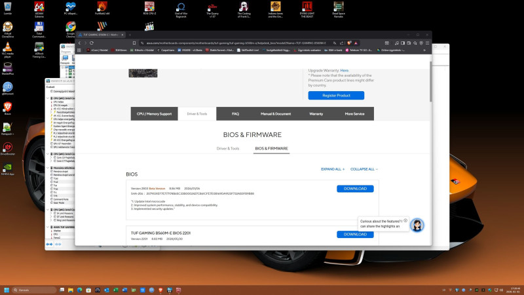Open God of War Ragnarok desktop shortcut
The image size is (524, 295).
[x=181, y=9]
